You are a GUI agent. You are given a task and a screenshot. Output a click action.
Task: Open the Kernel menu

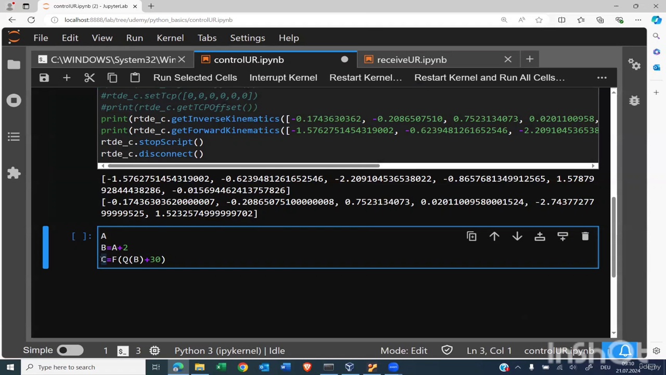tap(170, 38)
